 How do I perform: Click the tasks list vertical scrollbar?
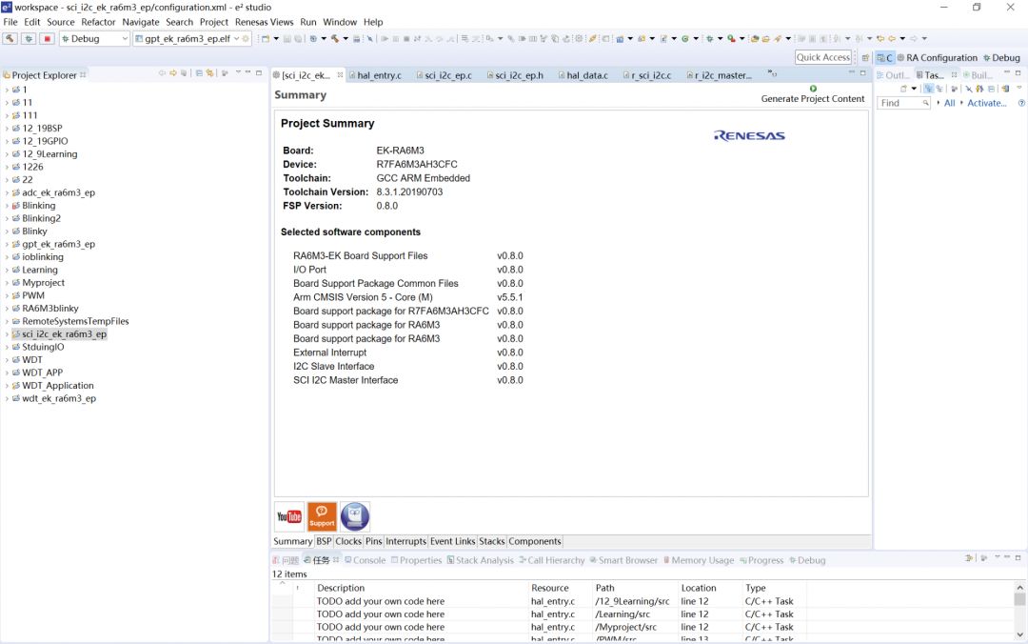coord(1019,611)
